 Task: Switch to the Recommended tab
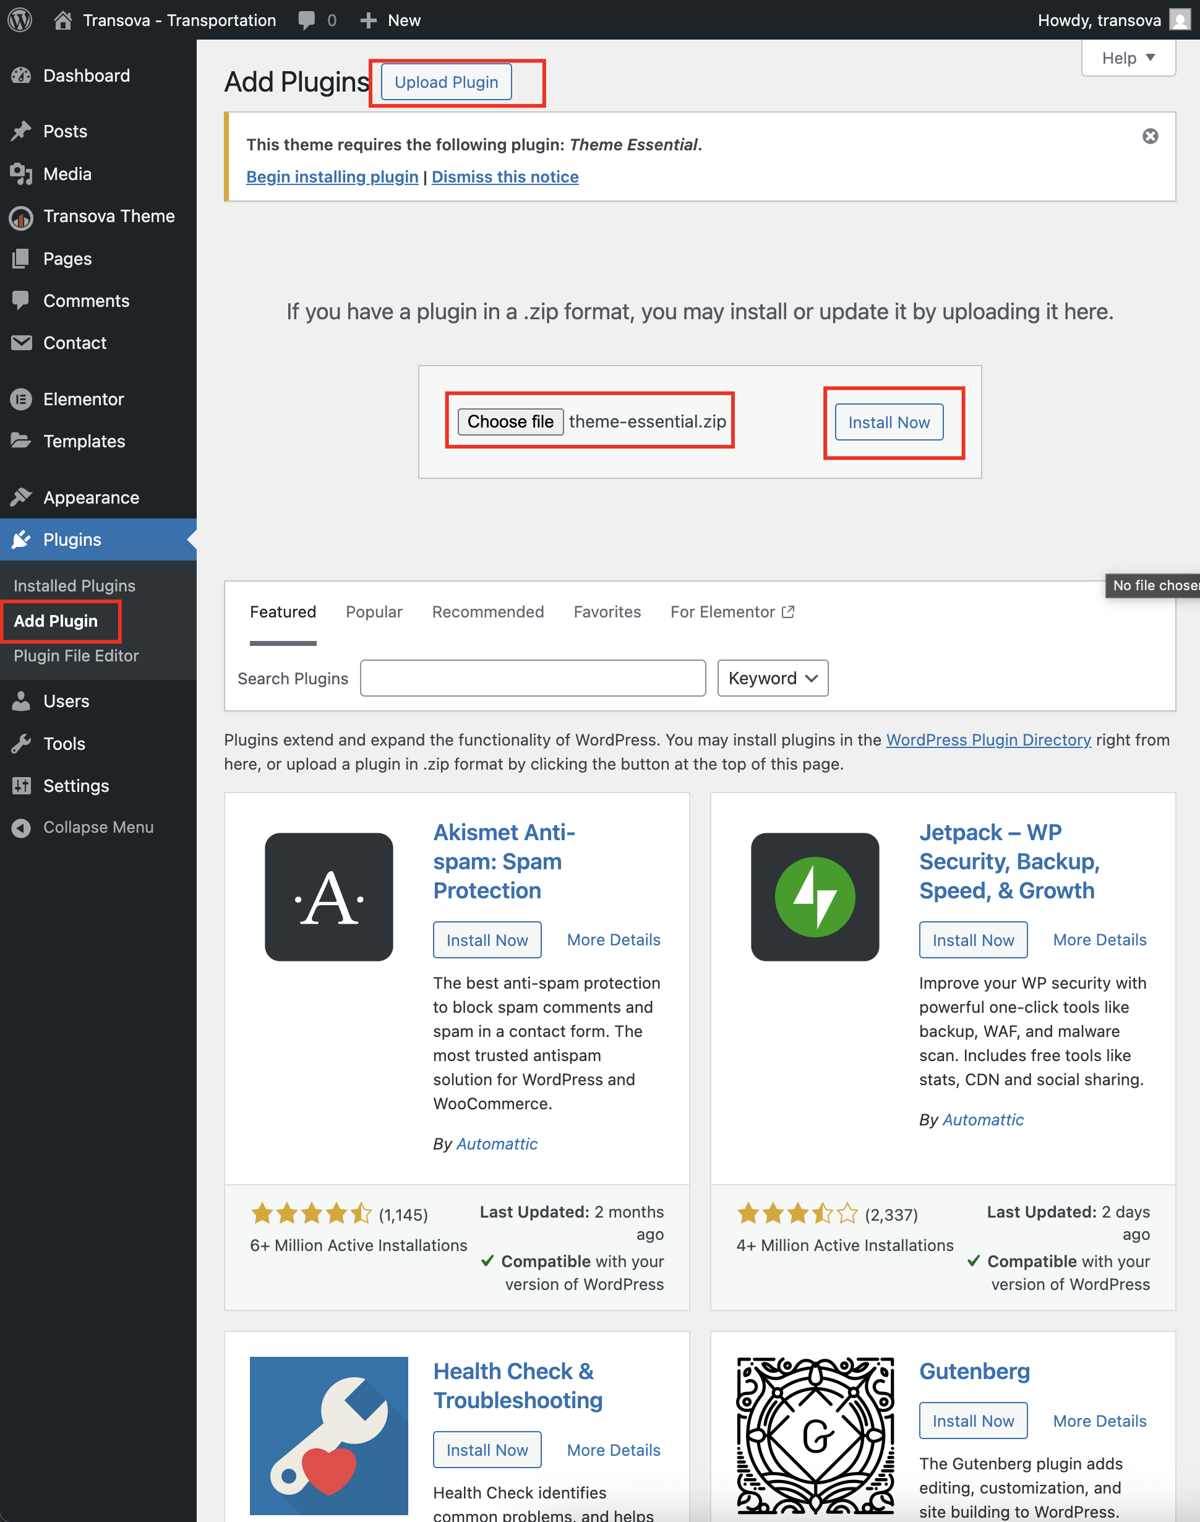tap(487, 612)
